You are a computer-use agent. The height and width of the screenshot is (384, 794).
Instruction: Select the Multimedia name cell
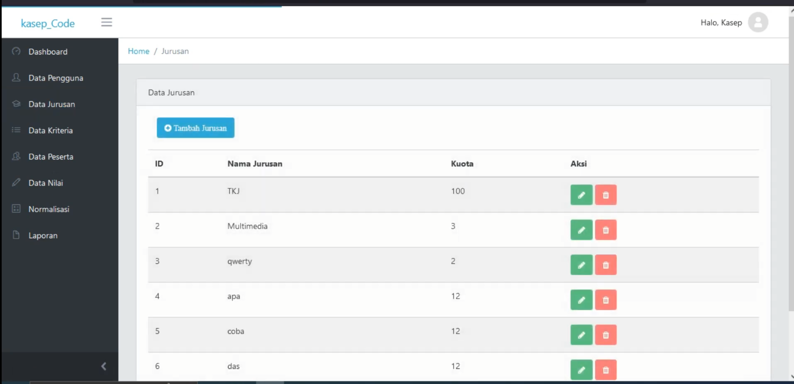247,226
